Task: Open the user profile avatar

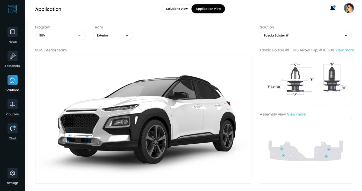Action: point(349,8)
